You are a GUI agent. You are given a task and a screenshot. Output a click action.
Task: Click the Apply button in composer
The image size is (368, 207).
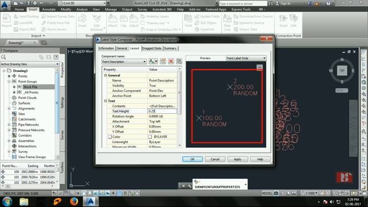tap(237, 159)
